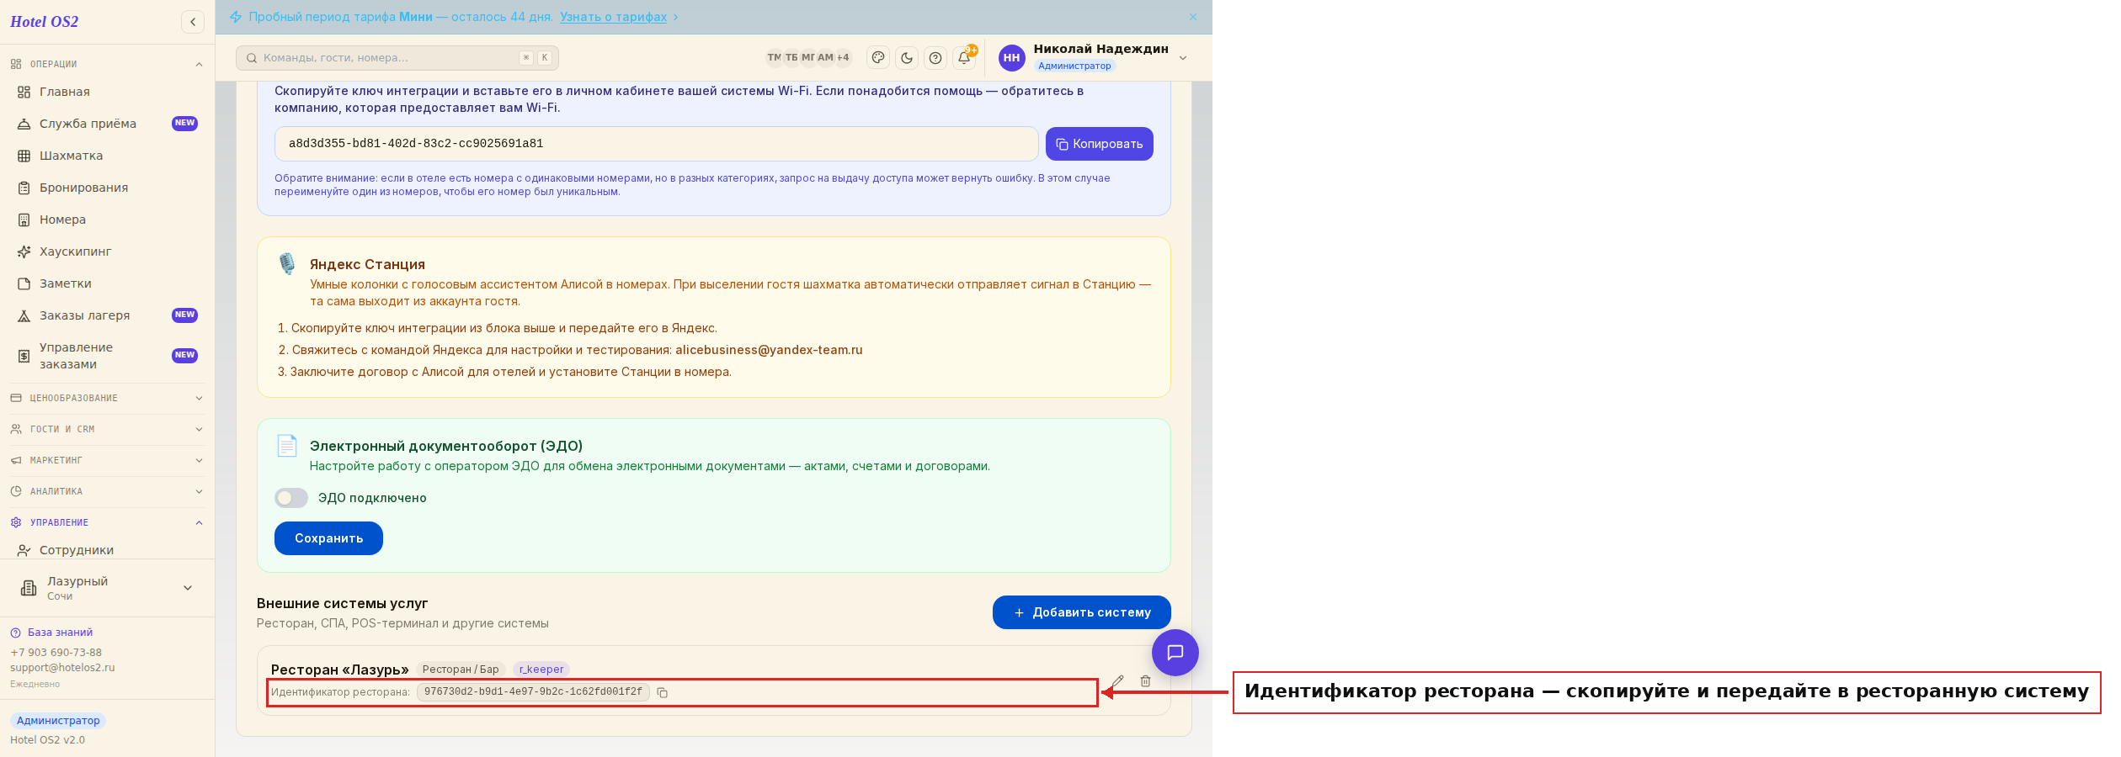The width and height of the screenshot is (2121, 757).
Task: Collapse the УПРАВЛЕНИЕ section
Action: (107, 522)
